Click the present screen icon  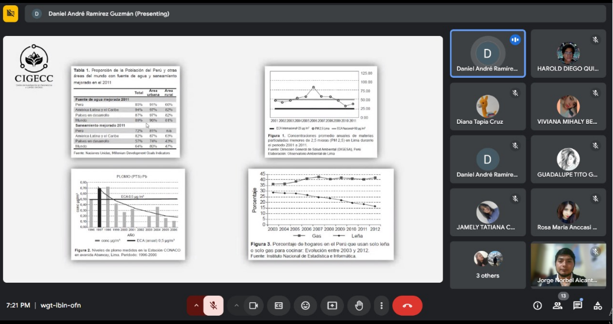click(332, 306)
